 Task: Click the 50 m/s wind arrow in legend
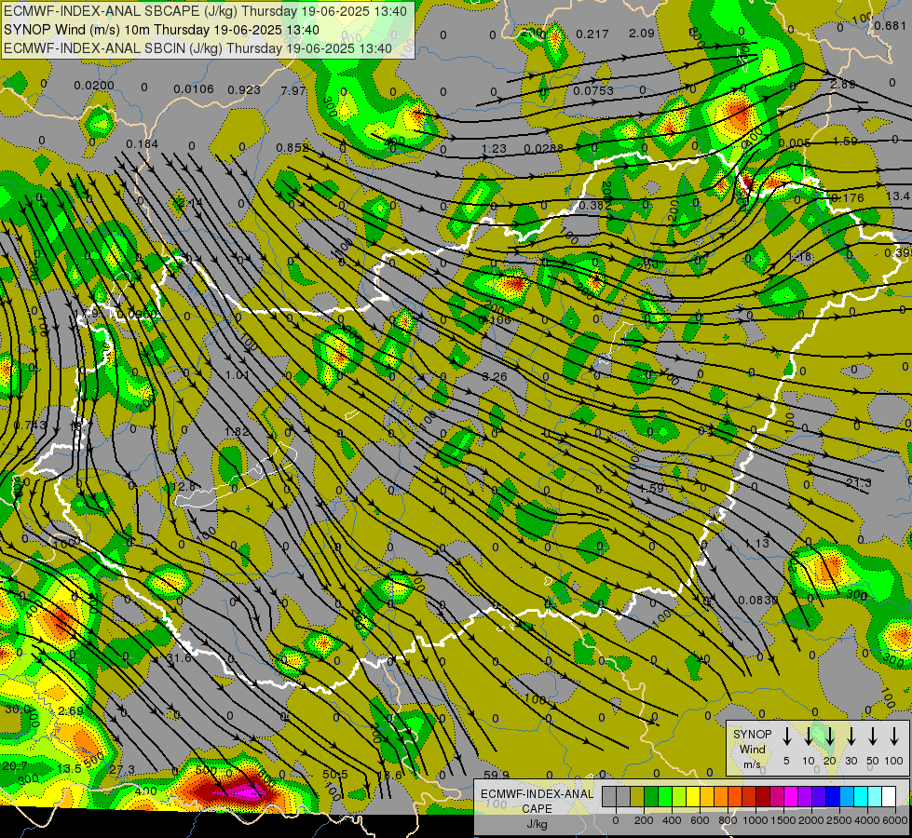tap(873, 737)
